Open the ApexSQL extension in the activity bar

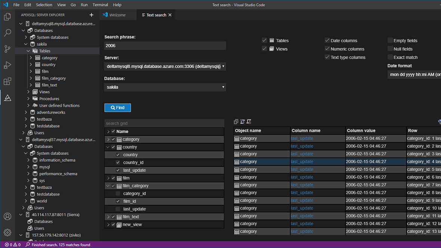pyautogui.click(x=7, y=98)
